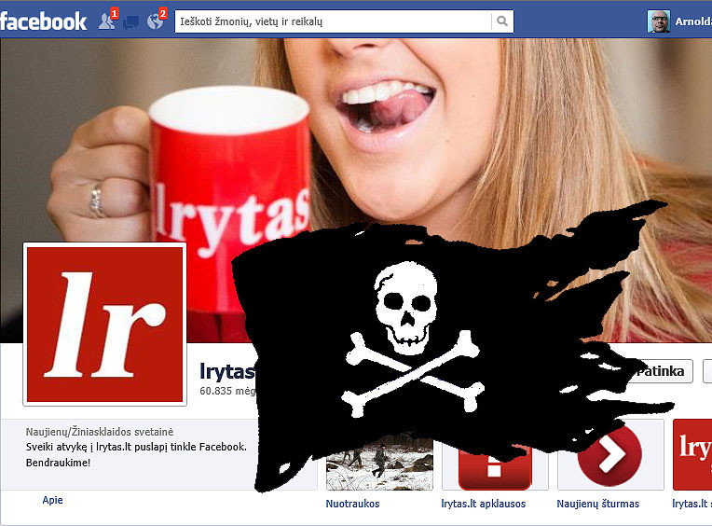The image size is (712, 526).
Task: Open the Nuotraukos photo thumbnail
Action: (x=379, y=467)
